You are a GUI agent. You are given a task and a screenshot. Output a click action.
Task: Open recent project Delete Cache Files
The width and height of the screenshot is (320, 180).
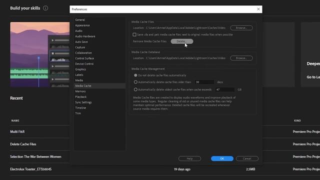(x=23, y=144)
